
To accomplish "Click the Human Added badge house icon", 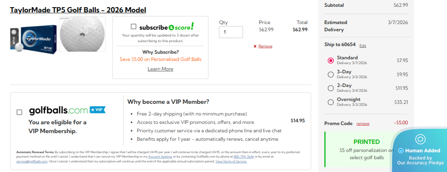I will (420, 139).
